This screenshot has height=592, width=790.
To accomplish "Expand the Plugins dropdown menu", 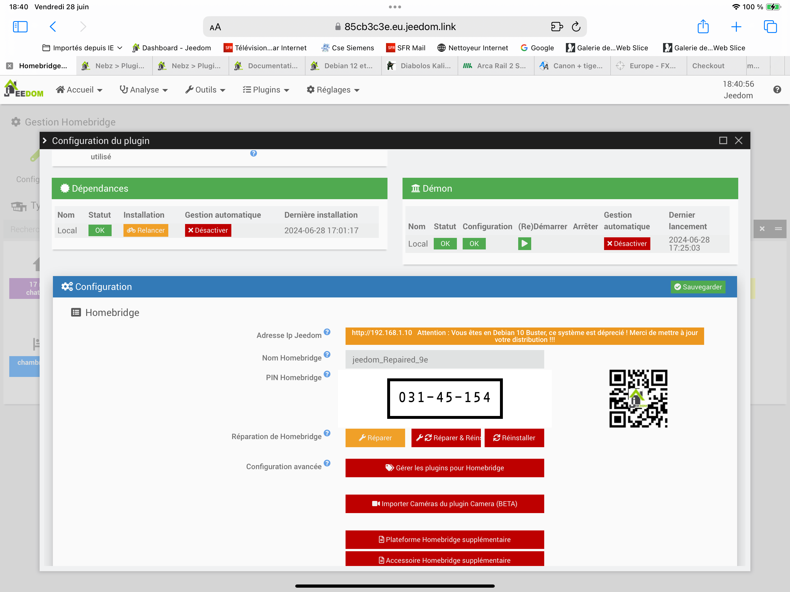I will tap(266, 90).
